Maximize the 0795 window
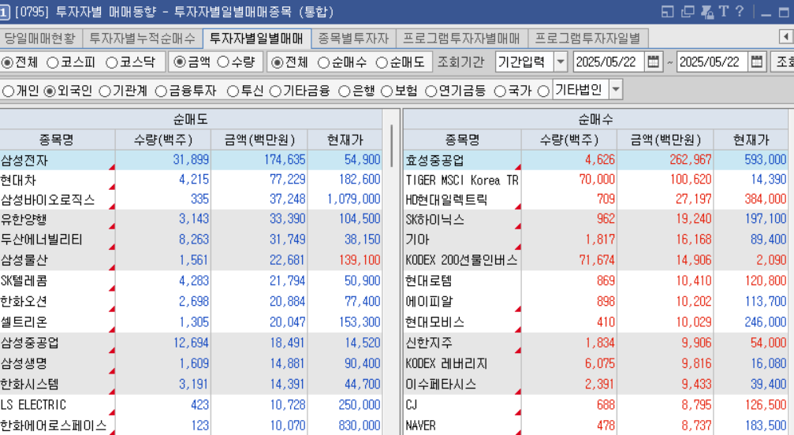The height and width of the screenshot is (435, 794). point(784,12)
